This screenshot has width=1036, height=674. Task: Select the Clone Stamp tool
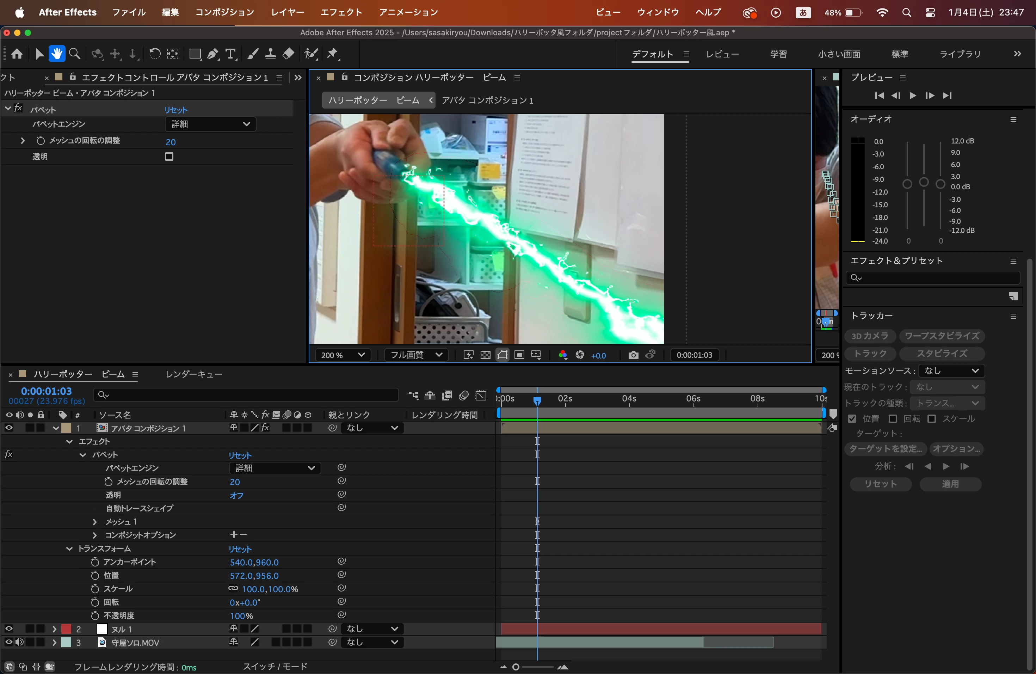[x=270, y=54]
